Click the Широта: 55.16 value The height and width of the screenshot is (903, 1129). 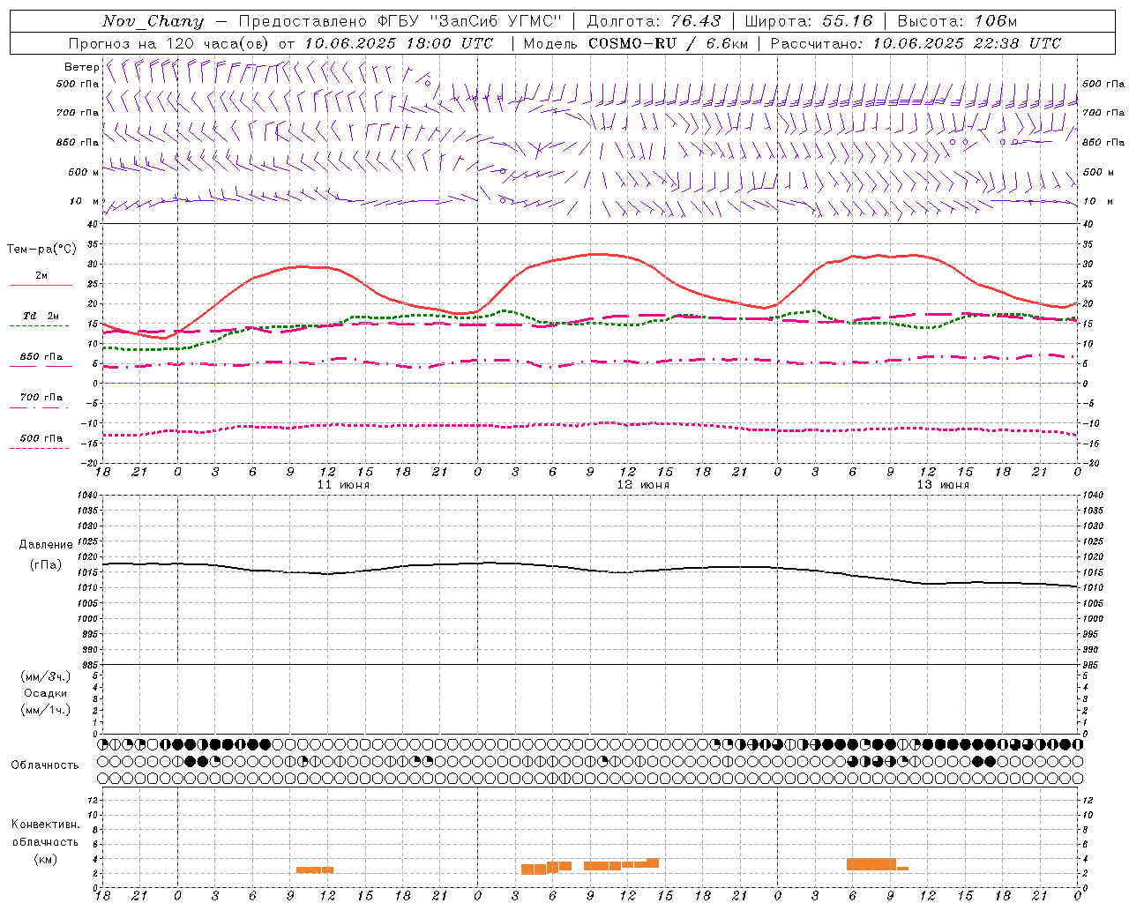[x=809, y=21]
